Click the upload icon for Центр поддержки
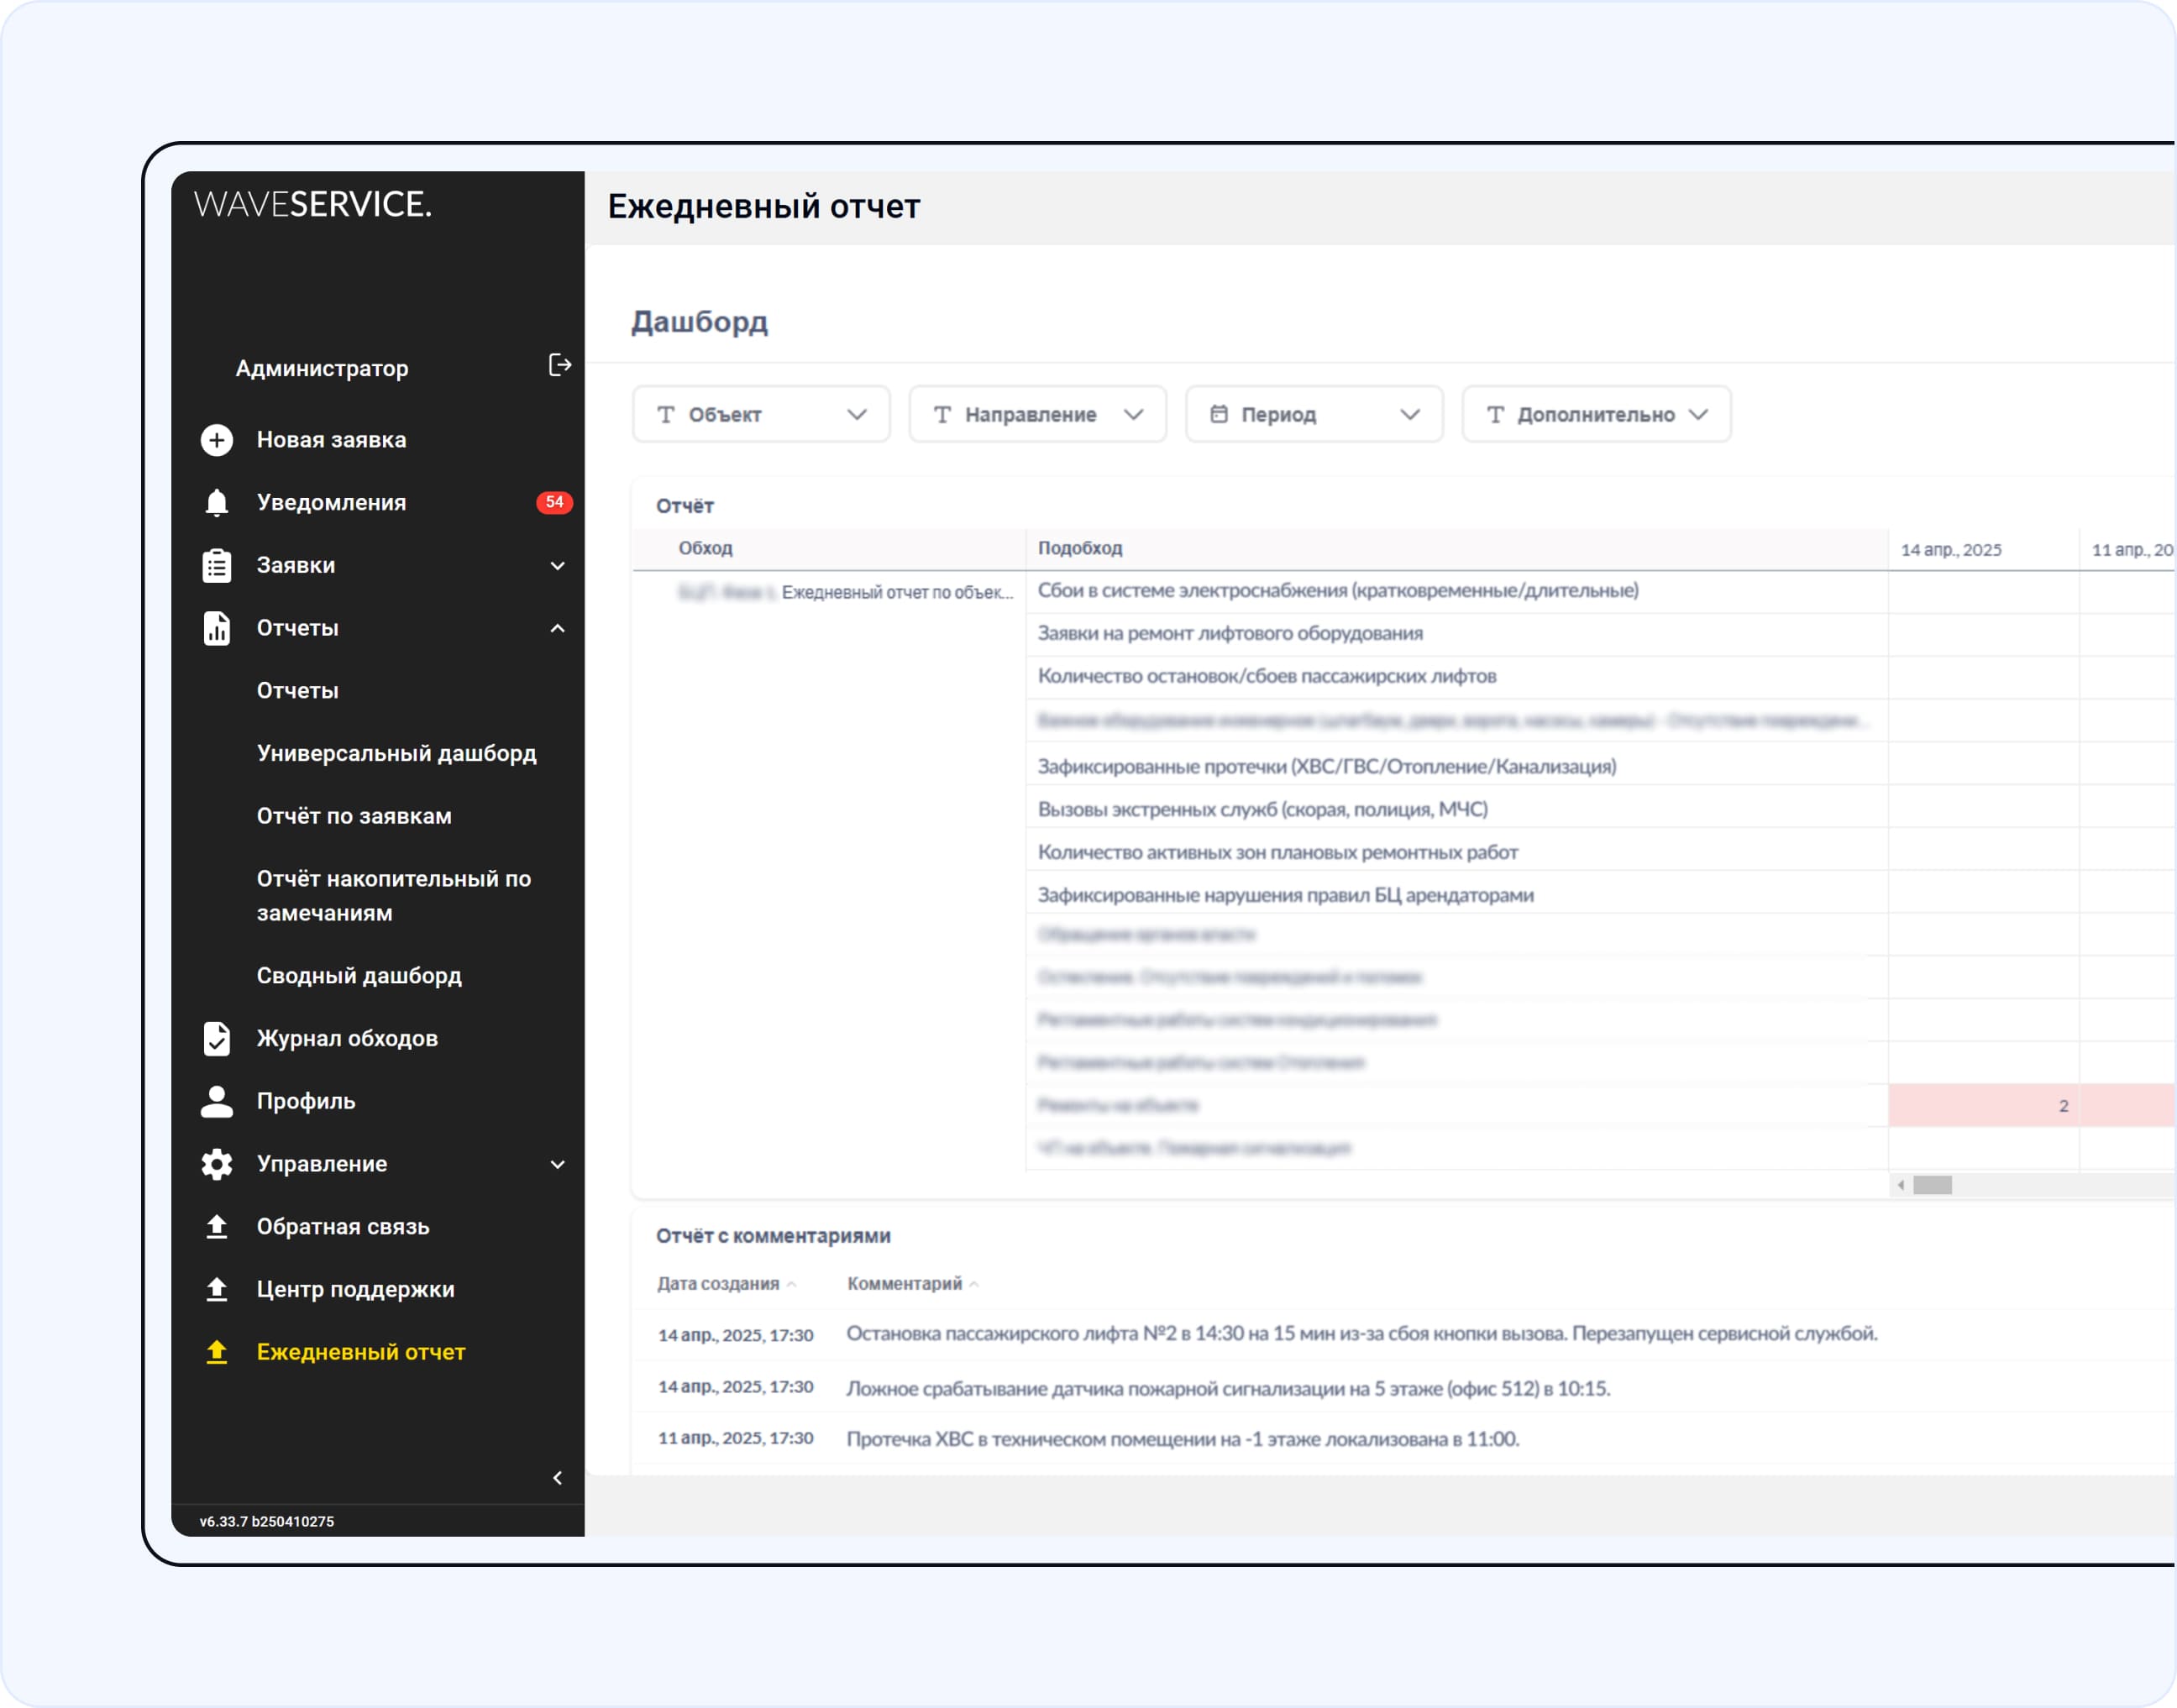This screenshot has width=2177, height=1708. pos(217,1289)
